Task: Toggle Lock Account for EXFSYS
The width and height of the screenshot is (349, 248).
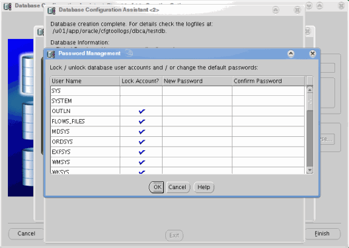Action: pos(141,152)
